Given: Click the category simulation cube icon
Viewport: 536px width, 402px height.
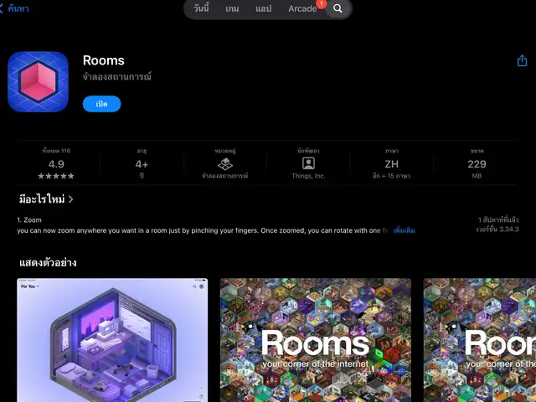Looking at the screenshot, I should pyautogui.click(x=224, y=163).
